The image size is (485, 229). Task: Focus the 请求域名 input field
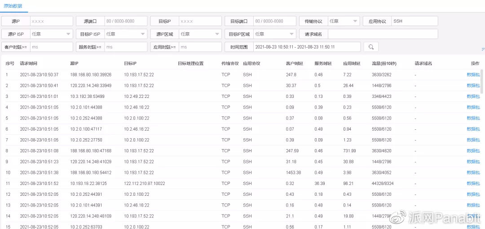[x=383, y=34]
